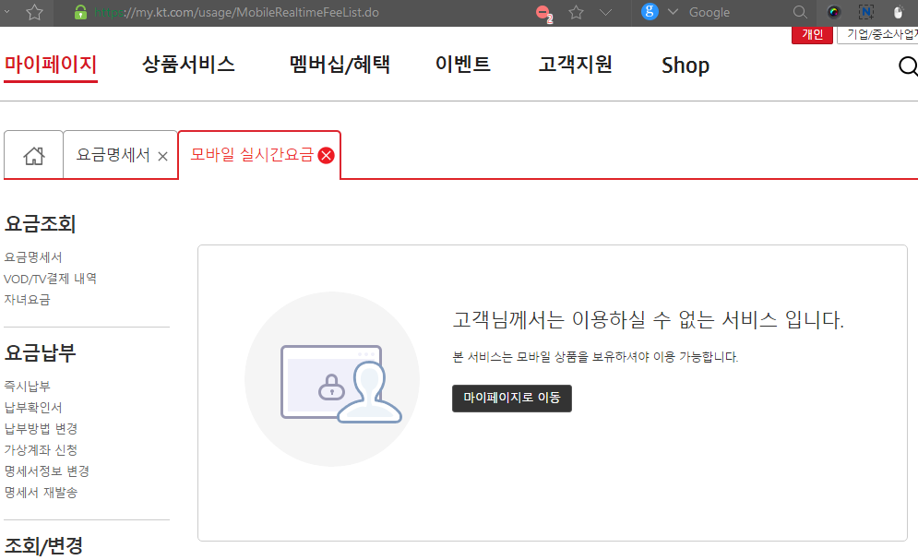Open the 멤버십/혜택 menu
The height and width of the screenshot is (560, 918).
click(340, 65)
